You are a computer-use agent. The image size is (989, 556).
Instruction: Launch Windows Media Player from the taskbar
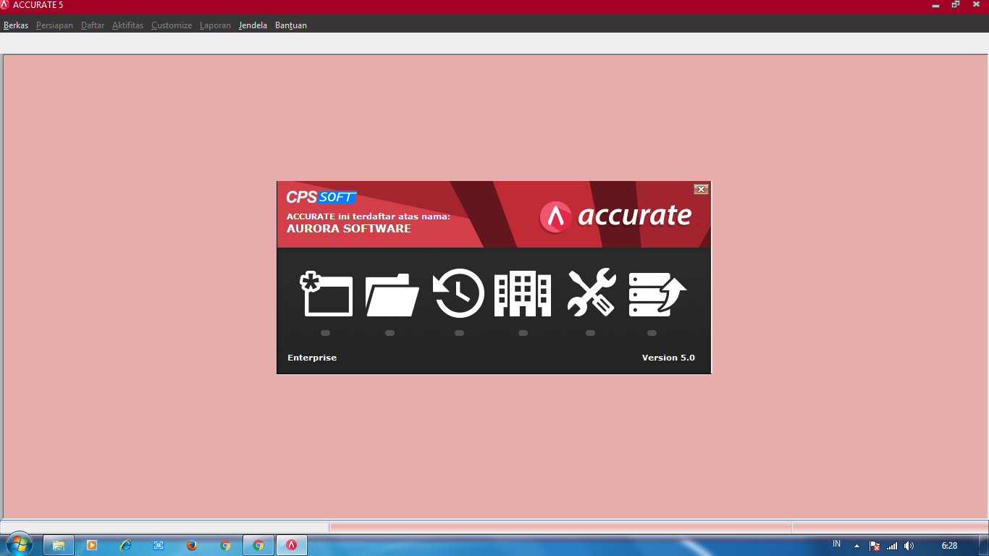coord(92,545)
